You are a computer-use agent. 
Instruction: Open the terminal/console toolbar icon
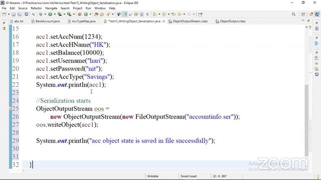point(27,14)
